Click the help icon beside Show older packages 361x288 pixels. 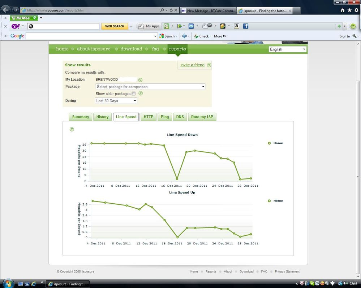point(141,93)
